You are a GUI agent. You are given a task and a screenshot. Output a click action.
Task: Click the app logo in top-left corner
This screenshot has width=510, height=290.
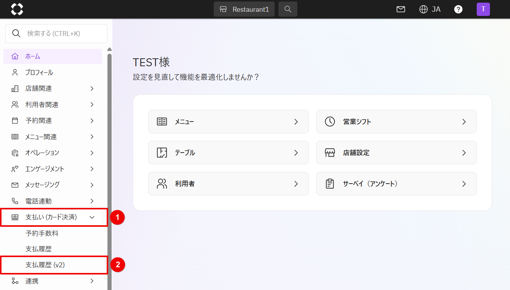[17, 9]
